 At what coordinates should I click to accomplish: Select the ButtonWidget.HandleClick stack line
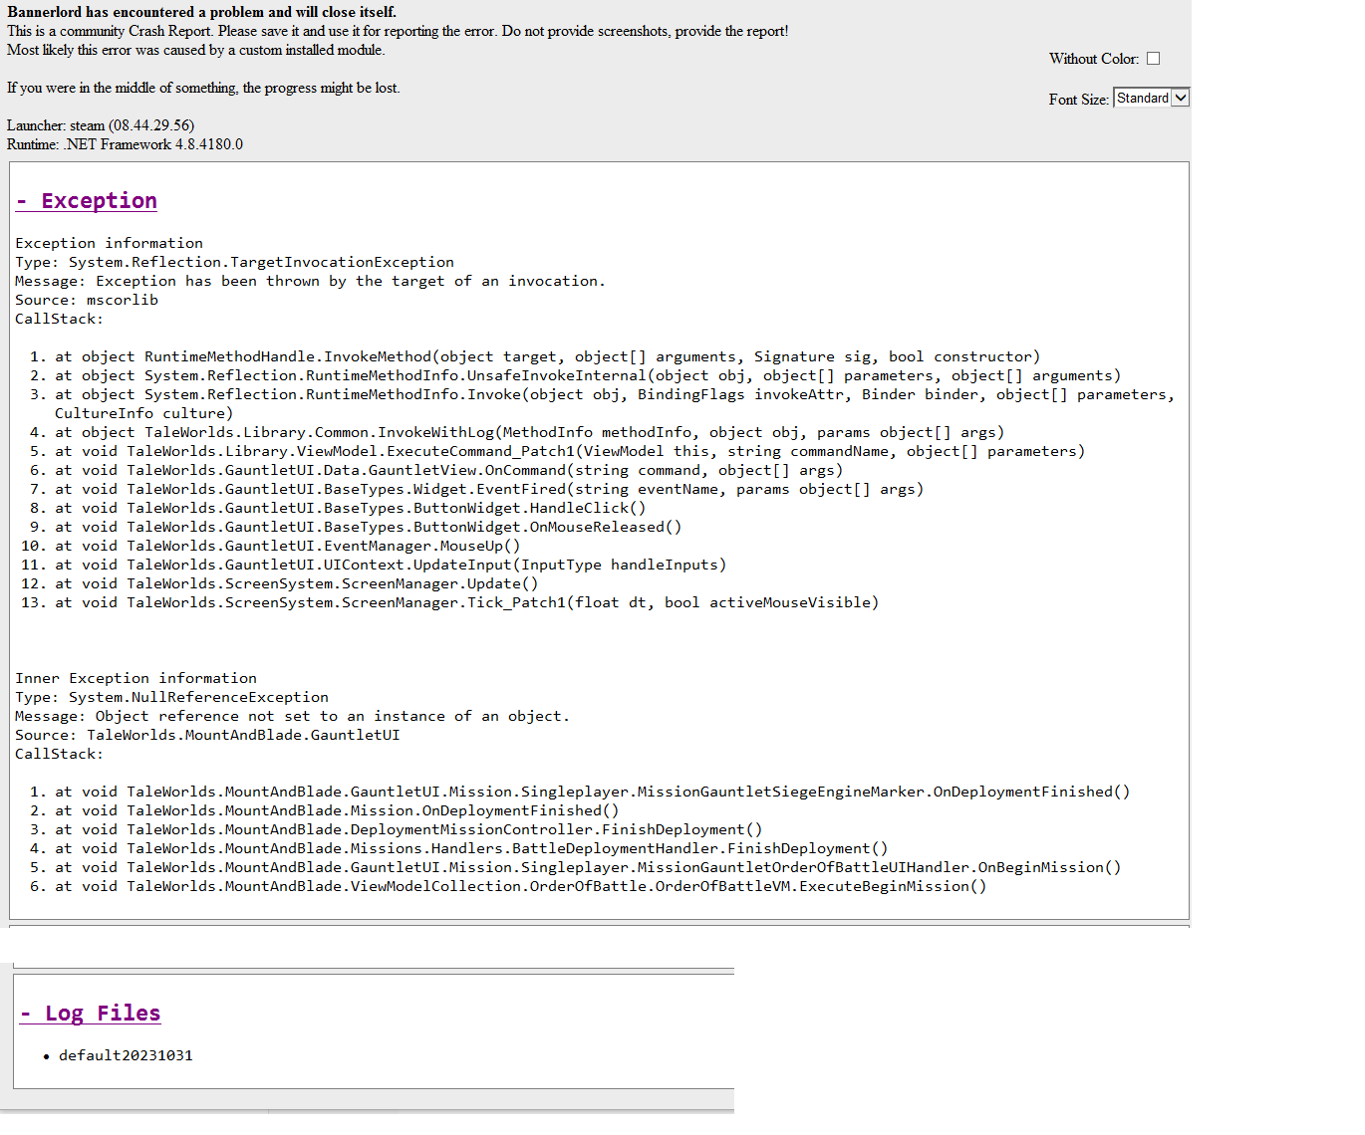[x=350, y=508]
